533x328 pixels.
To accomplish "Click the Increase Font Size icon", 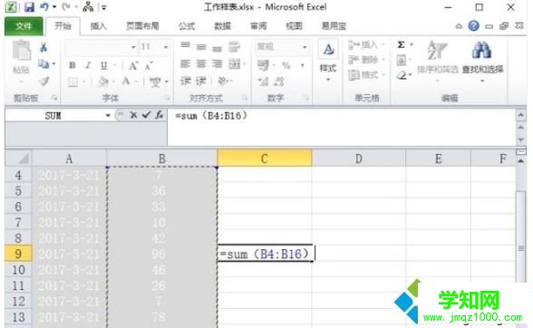I will tap(133, 65).
